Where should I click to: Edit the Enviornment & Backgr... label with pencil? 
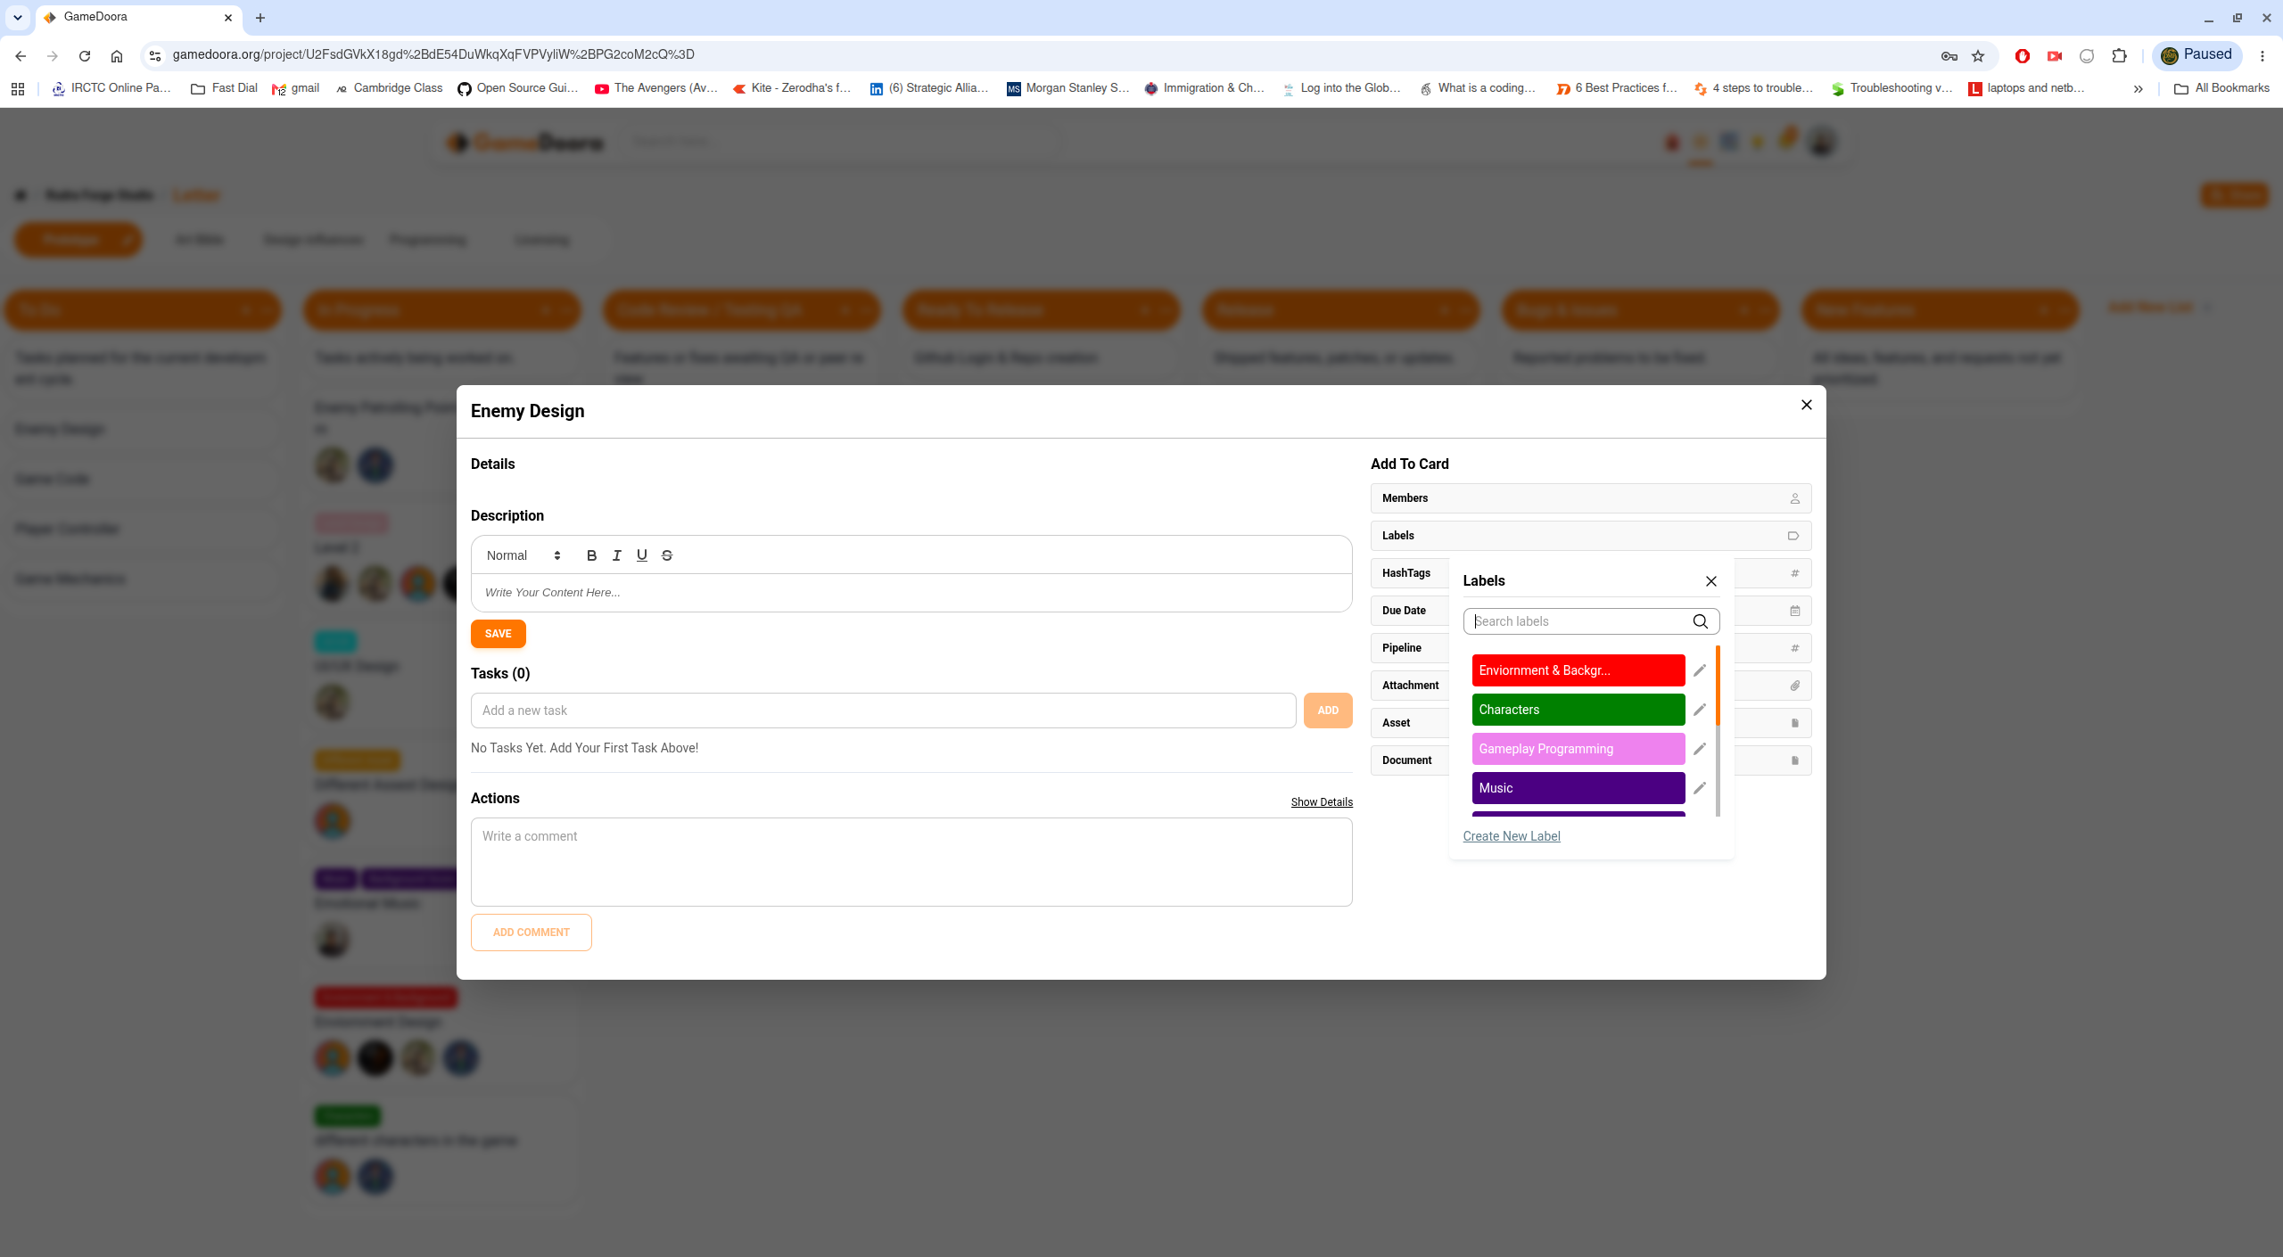tap(1699, 670)
